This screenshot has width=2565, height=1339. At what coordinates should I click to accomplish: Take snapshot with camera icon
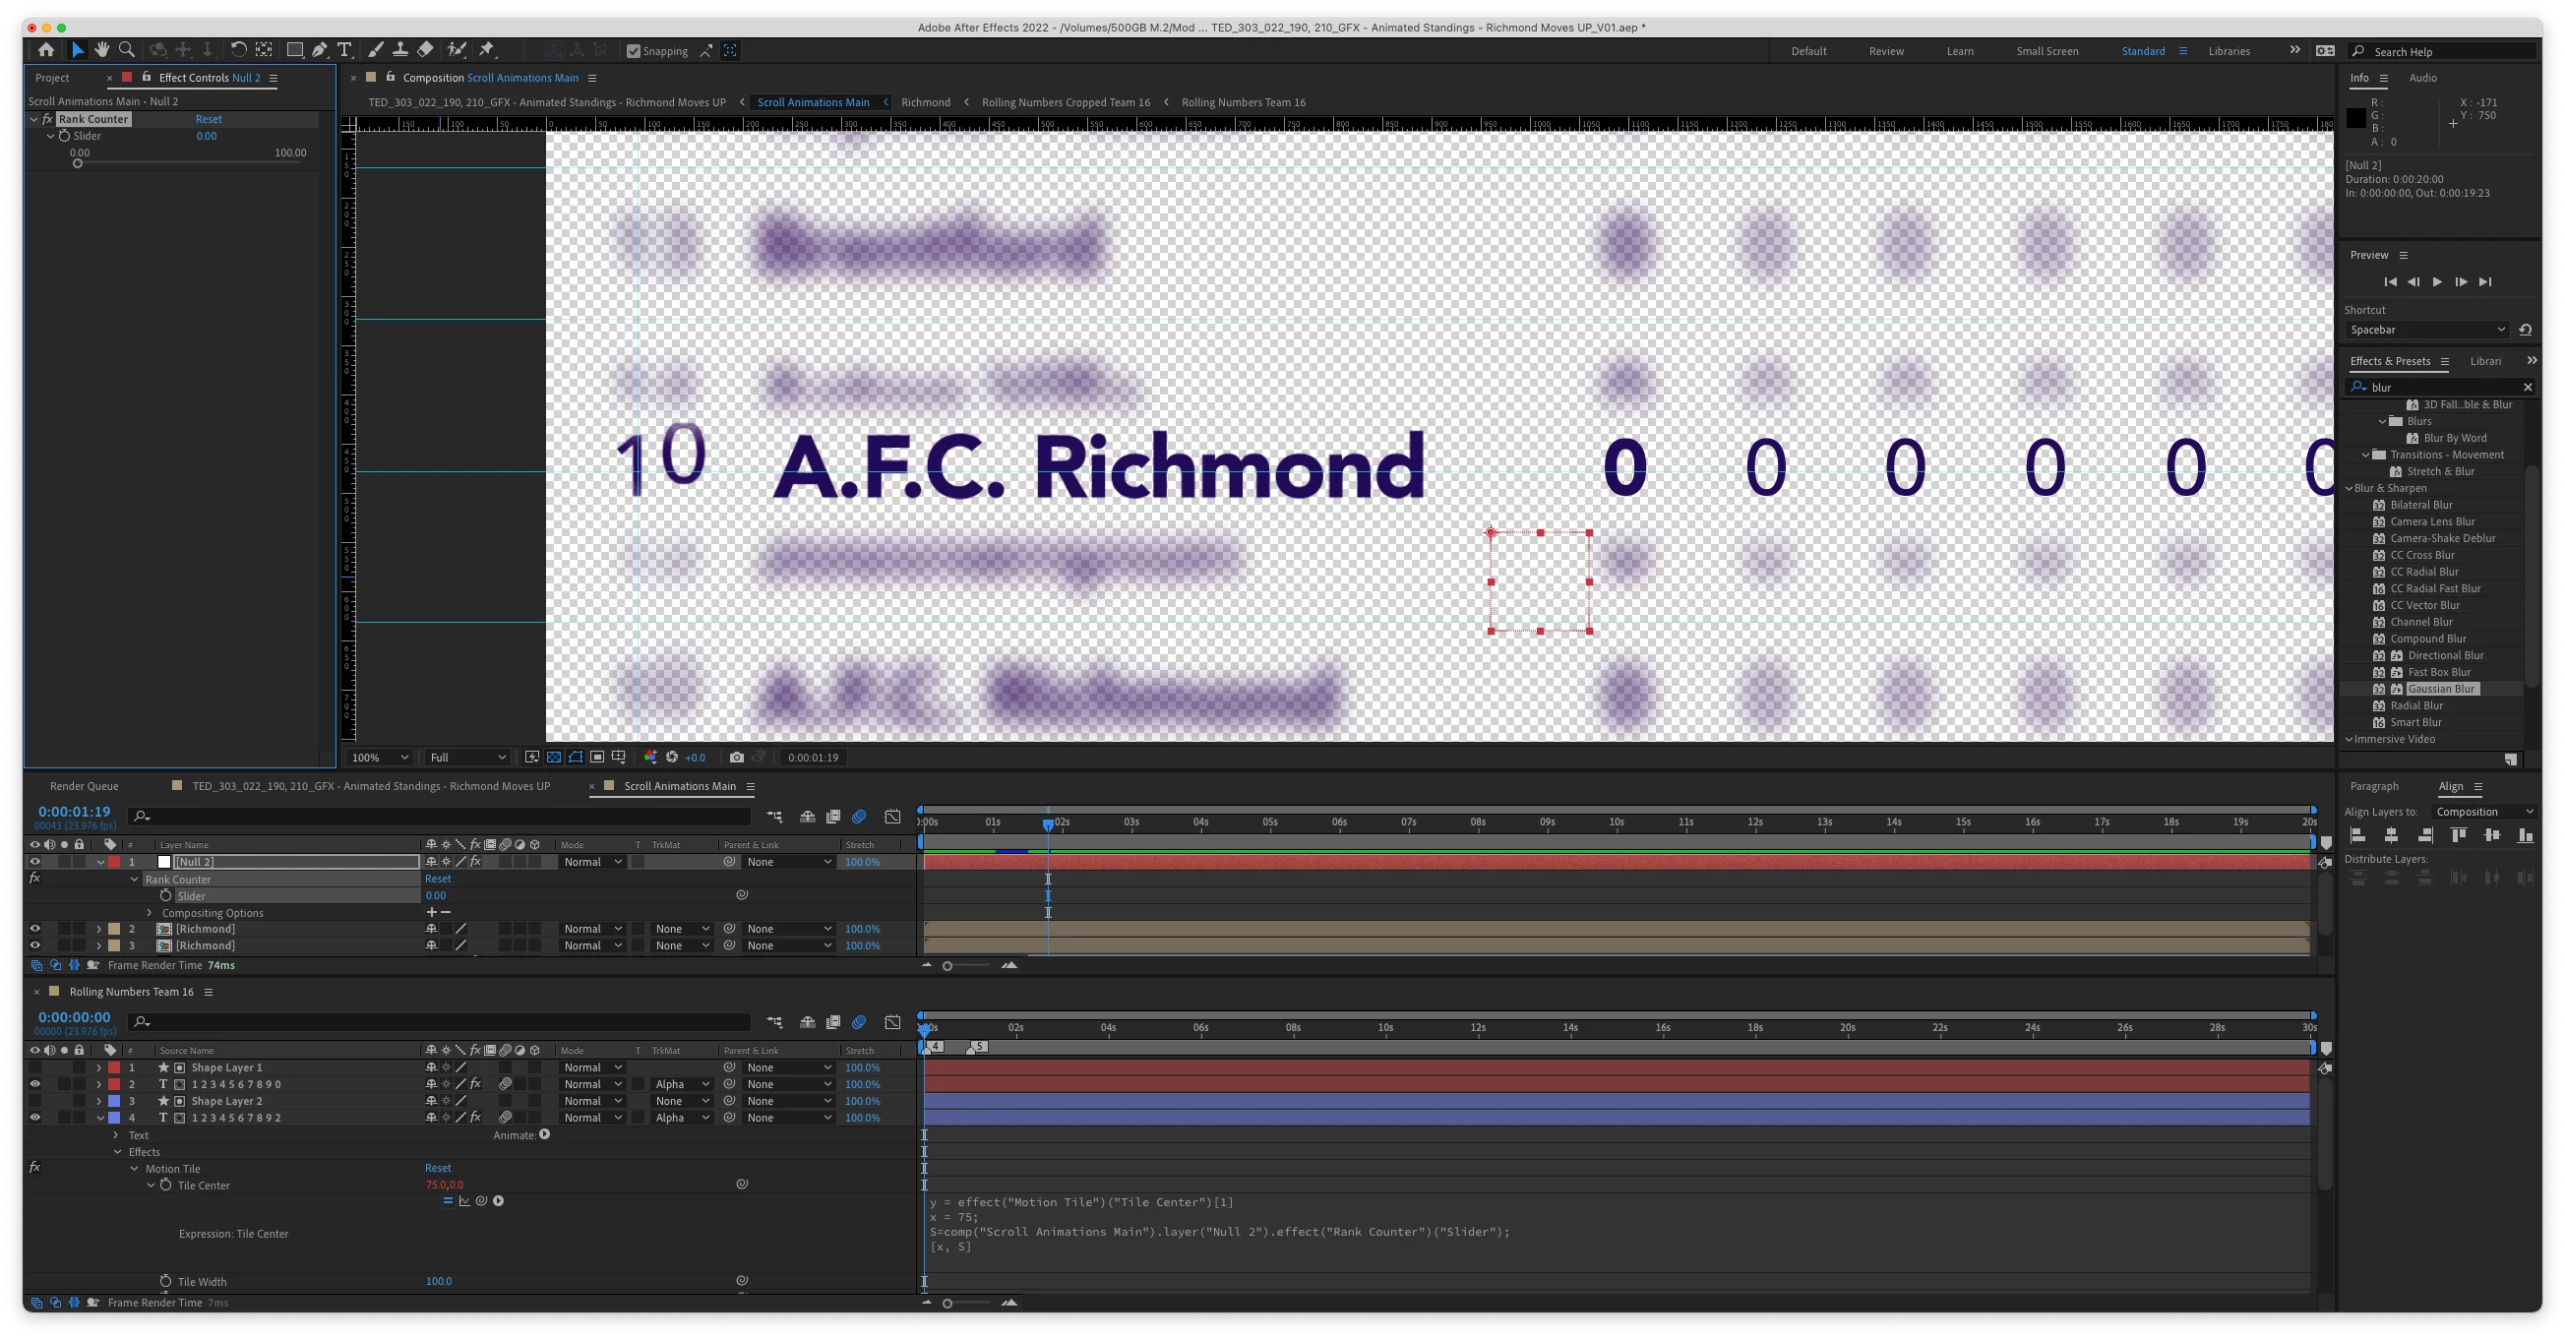[736, 758]
